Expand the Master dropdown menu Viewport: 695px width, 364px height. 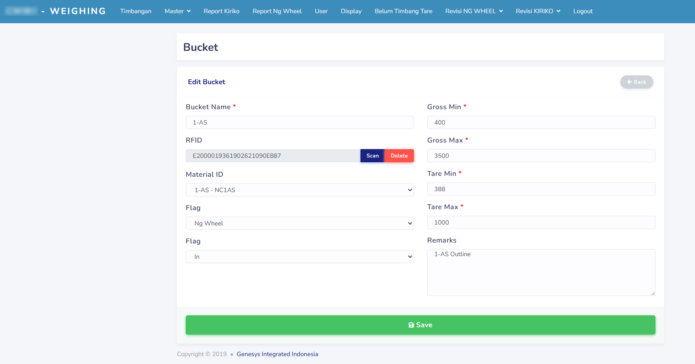point(177,11)
